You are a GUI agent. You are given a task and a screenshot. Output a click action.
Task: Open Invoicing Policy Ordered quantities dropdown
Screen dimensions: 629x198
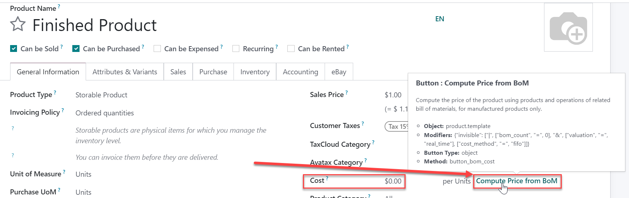pos(104,113)
